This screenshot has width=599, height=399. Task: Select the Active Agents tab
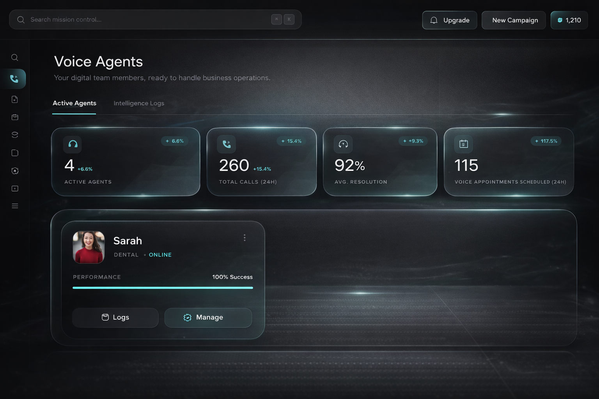pyautogui.click(x=74, y=103)
